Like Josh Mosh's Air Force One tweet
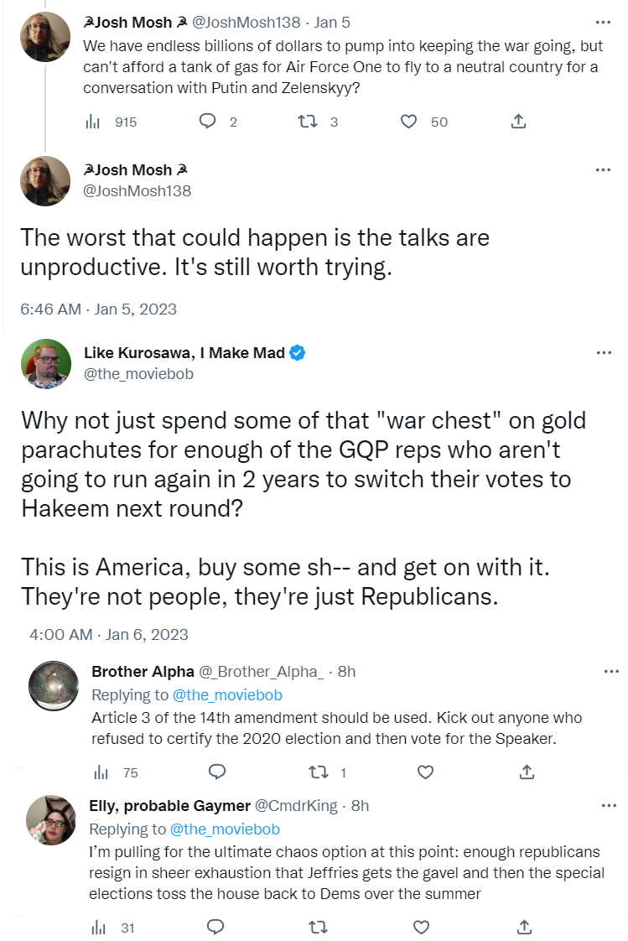The image size is (628, 941). pyautogui.click(x=408, y=122)
